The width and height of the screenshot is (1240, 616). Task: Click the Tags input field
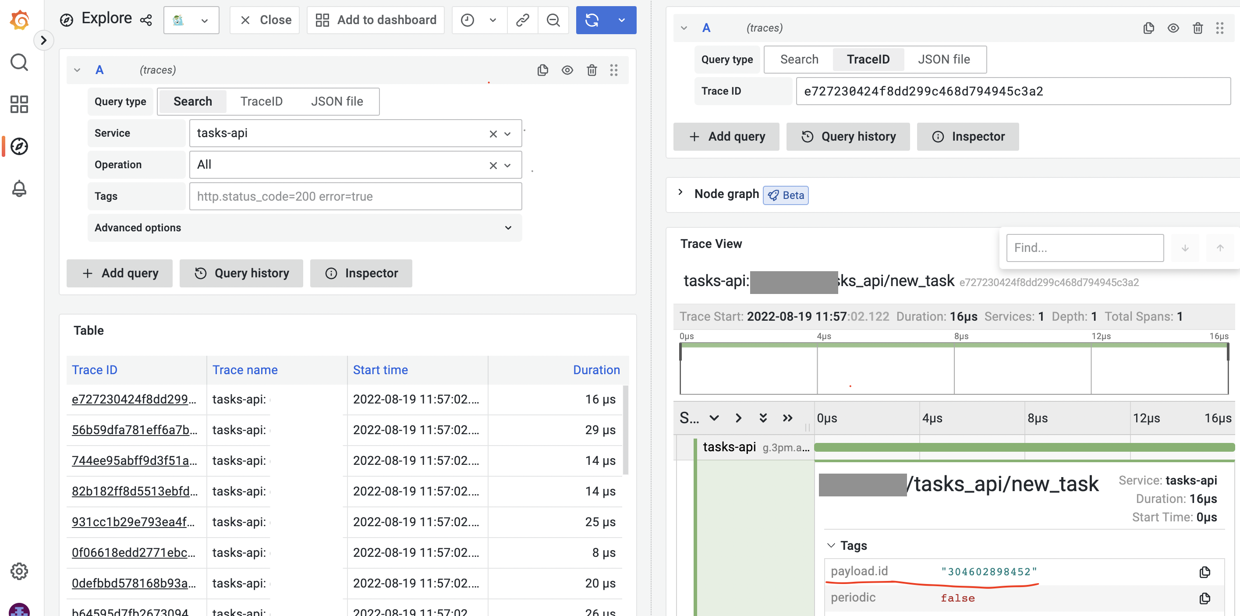pos(355,196)
